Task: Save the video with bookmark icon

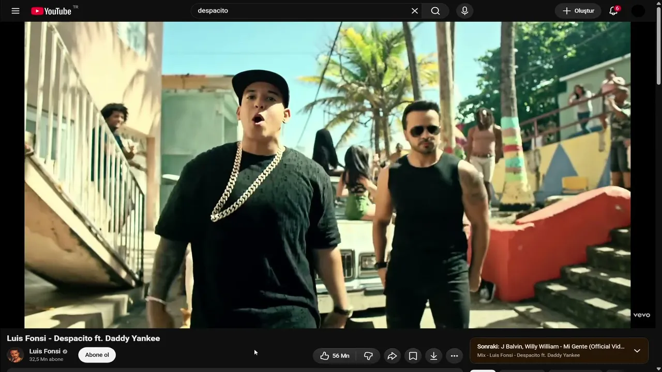Action: (413, 355)
